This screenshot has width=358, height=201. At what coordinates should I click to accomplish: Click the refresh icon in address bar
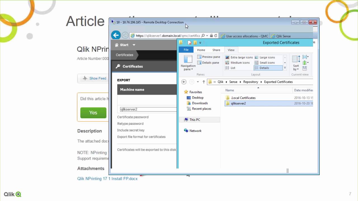[216, 36]
